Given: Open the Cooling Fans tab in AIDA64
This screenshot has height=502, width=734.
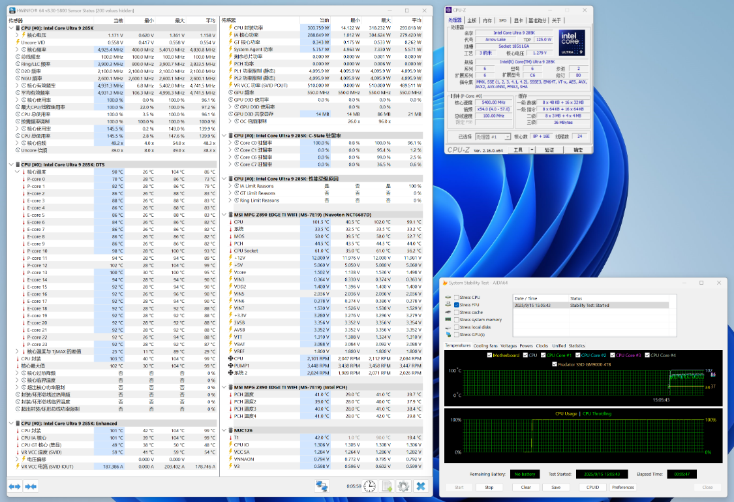Looking at the screenshot, I should 485,345.
